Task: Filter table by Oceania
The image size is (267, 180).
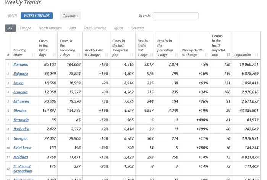Action: tap(137, 28)
